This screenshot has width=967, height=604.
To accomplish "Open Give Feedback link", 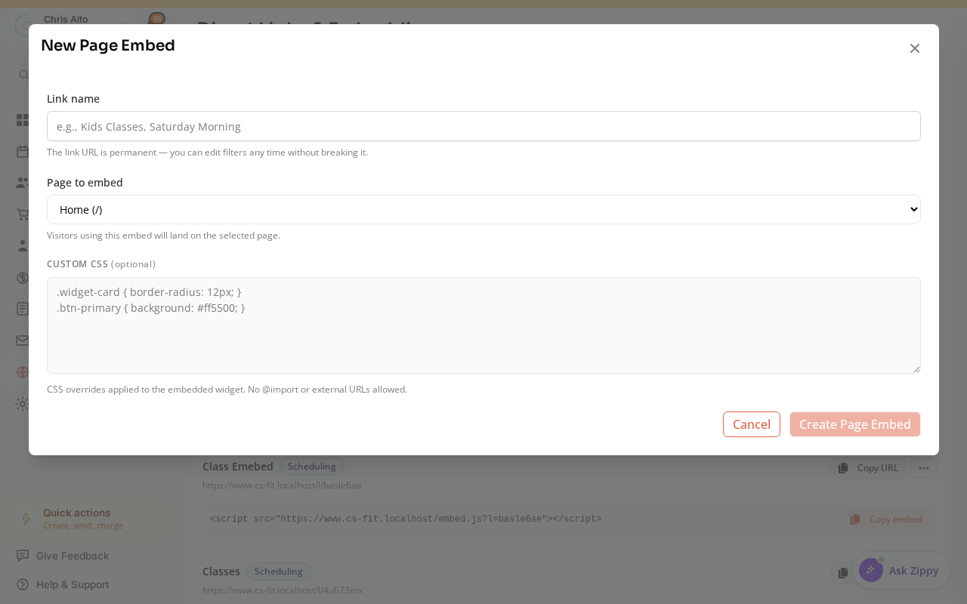I will 73,556.
